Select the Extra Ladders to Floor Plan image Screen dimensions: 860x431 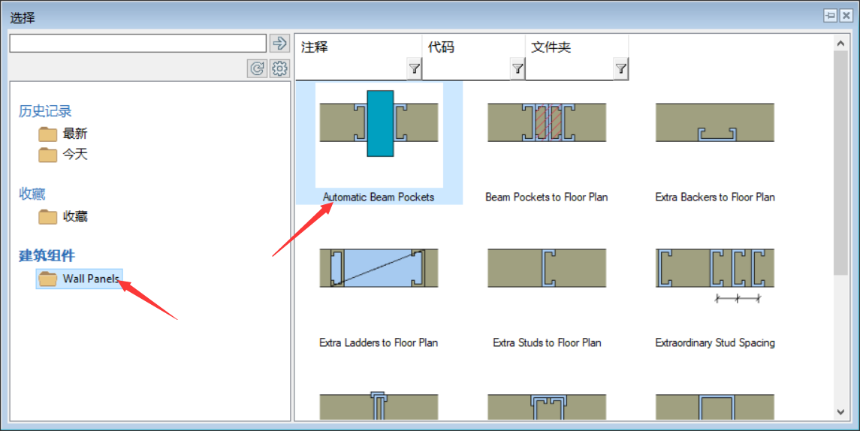379,268
